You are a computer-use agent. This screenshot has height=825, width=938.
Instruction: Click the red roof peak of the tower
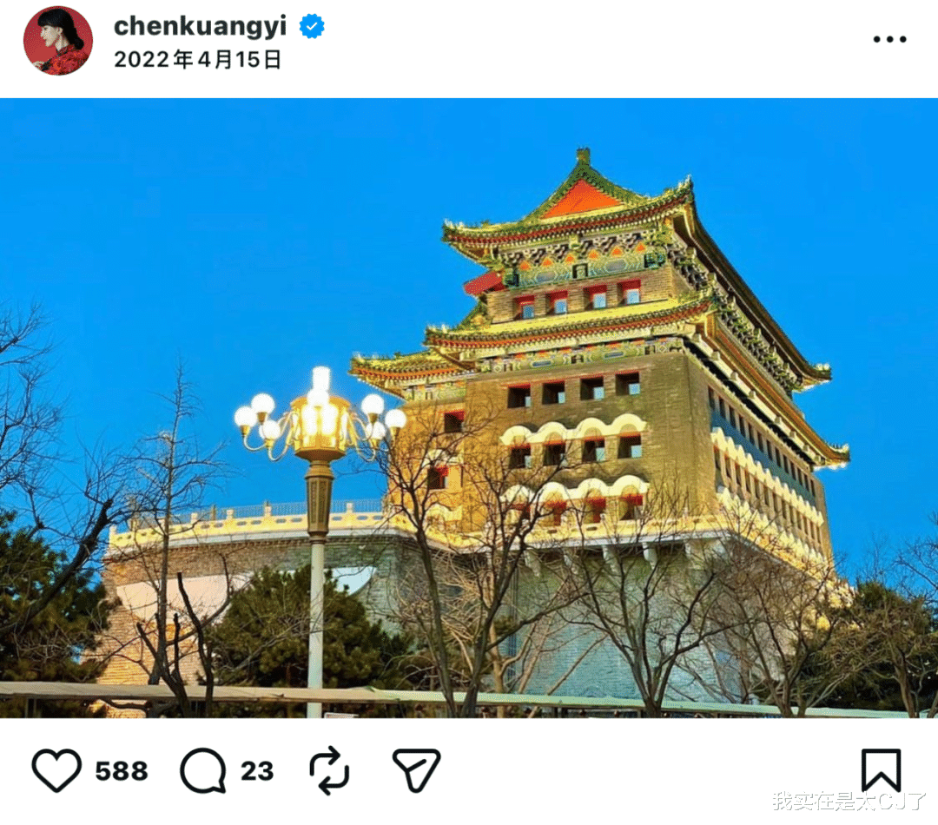(580, 201)
